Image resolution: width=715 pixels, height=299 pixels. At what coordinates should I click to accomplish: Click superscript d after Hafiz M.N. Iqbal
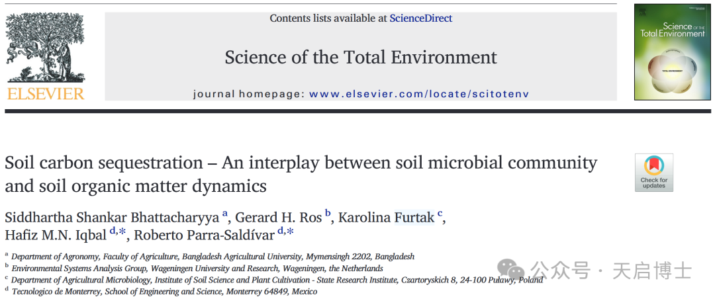pos(112,231)
